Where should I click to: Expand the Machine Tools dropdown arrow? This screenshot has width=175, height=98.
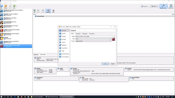point(167,6)
